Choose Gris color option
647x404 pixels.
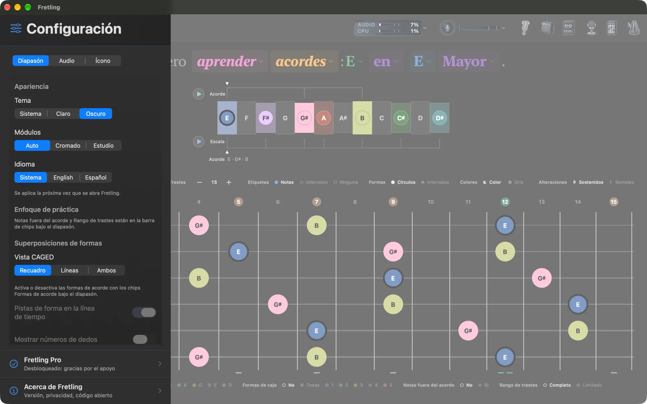coord(516,182)
